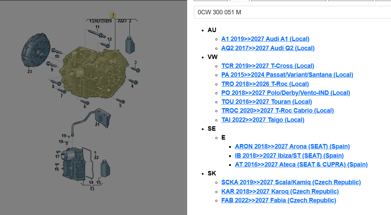Open the KAR 2018>>2027 Karoq link

[x=280, y=191]
